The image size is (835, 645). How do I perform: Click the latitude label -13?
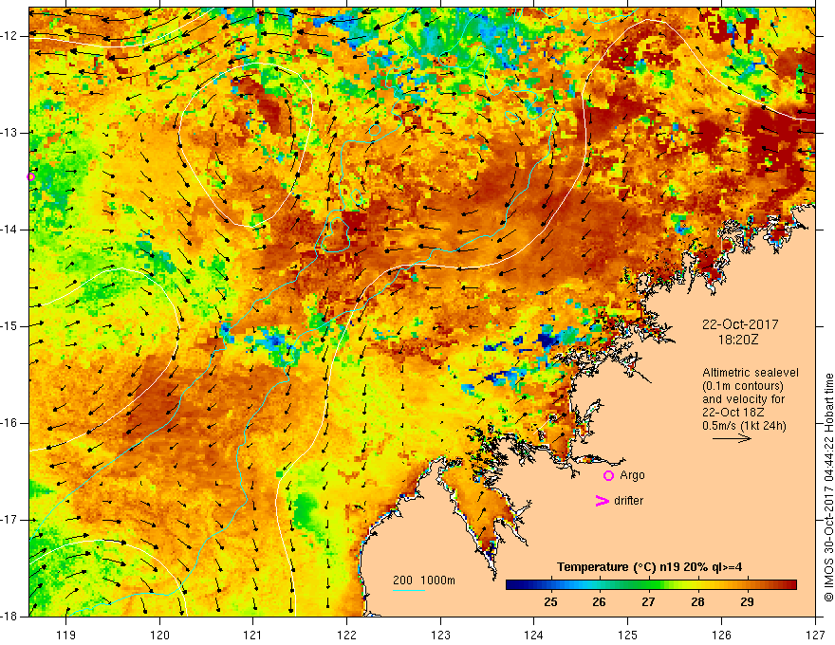10,133
